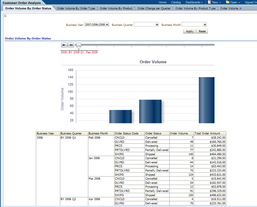Show more tabs with the double chevron

point(240,8)
